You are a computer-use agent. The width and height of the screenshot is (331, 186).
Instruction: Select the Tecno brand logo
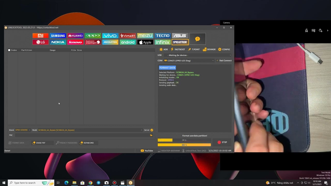point(163,36)
